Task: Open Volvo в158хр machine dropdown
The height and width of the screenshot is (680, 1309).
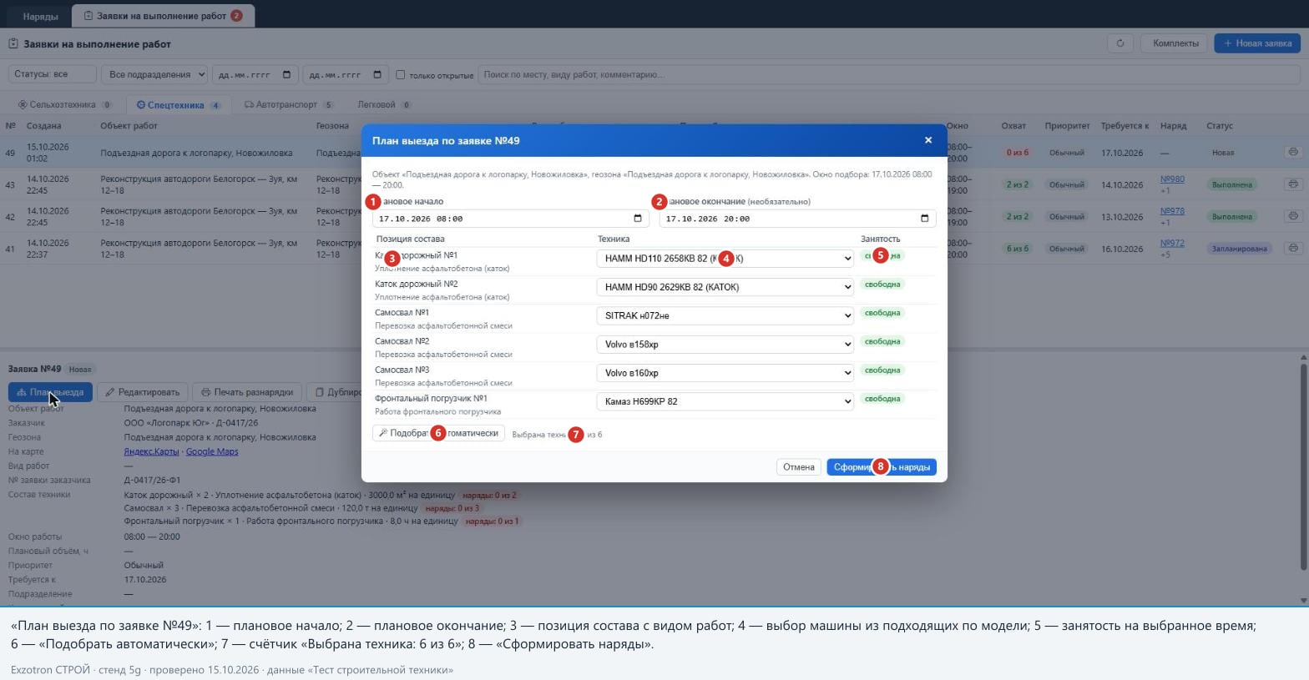Action: 725,344
